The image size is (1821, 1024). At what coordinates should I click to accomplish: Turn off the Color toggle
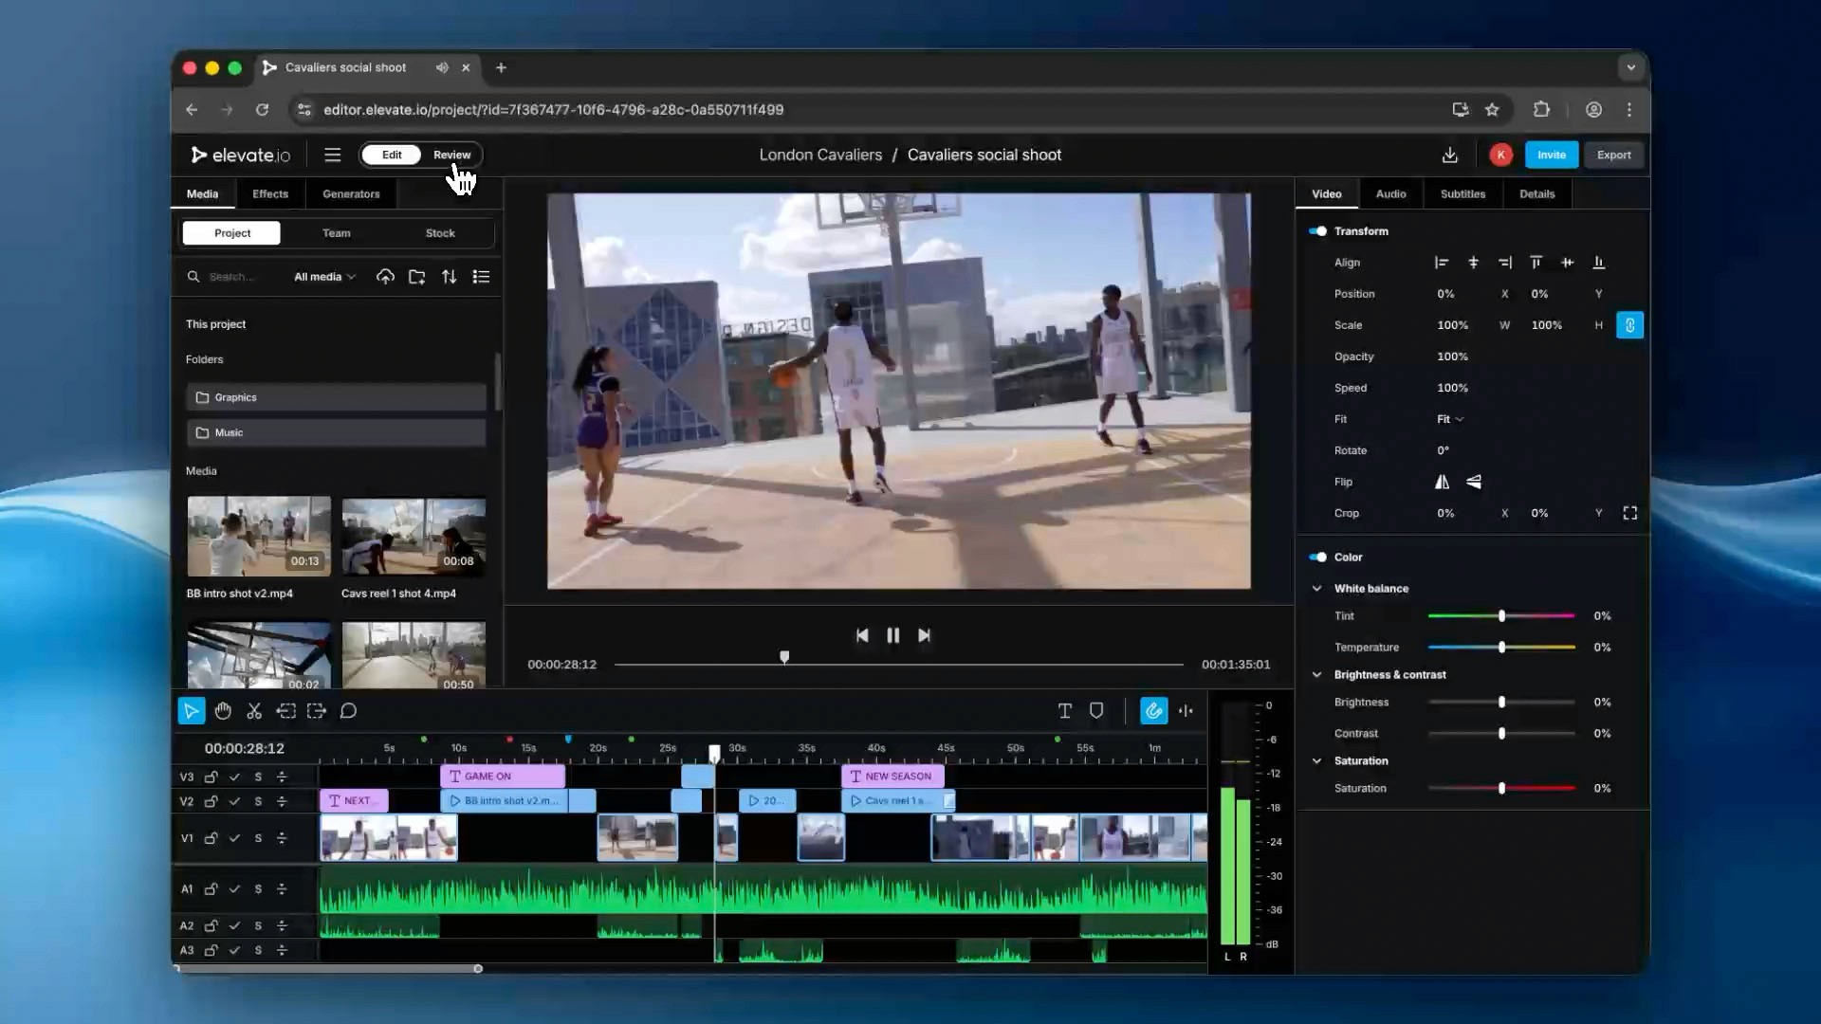point(1317,558)
